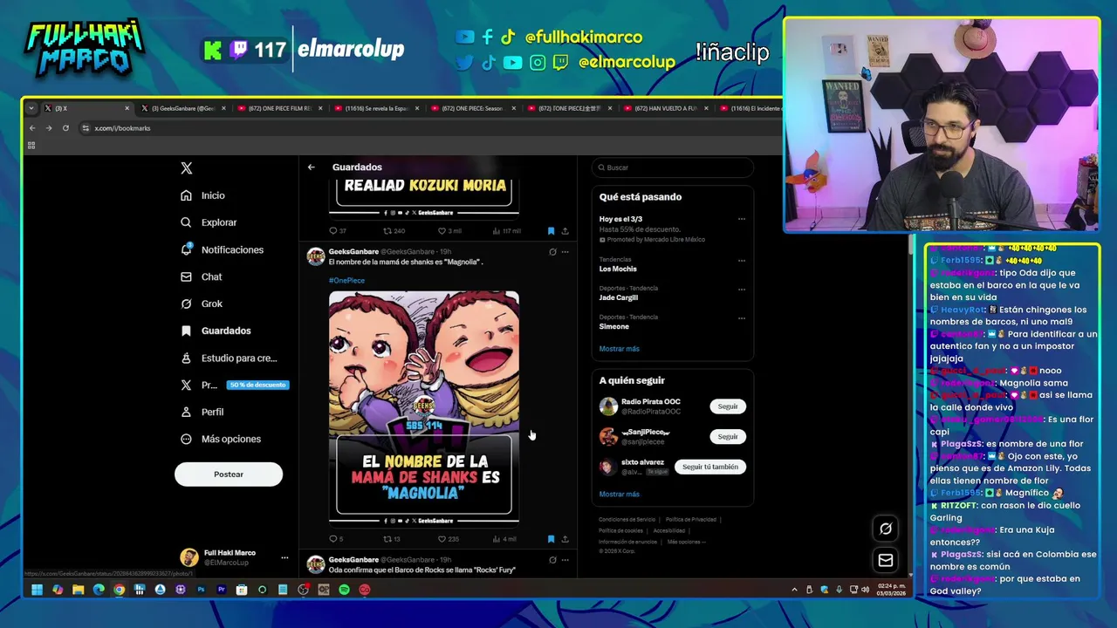This screenshot has height=628, width=1117.
Task: Open options for the Simeone trend
Action: click(x=742, y=317)
